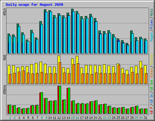
Task: Select day 30 on the x-axis
Action: (x=141, y=118)
